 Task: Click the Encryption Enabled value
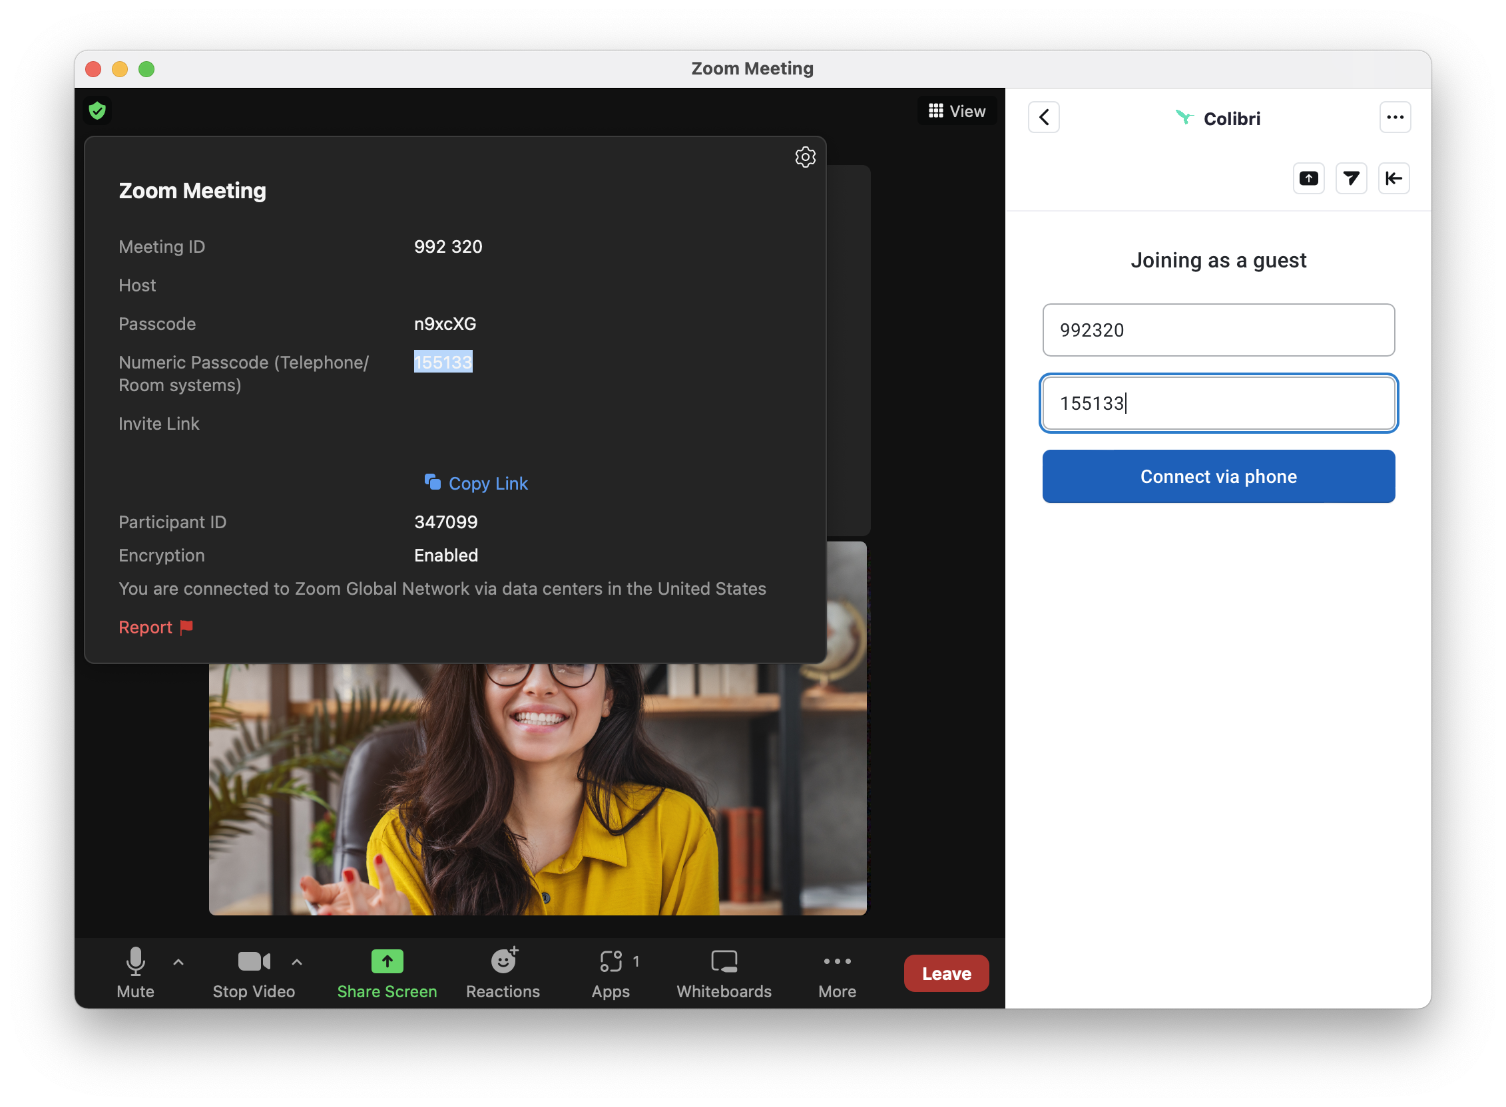point(446,555)
